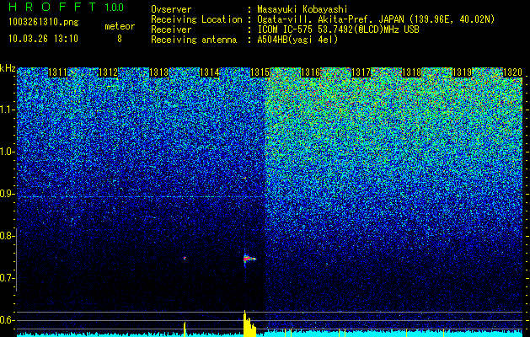The height and width of the screenshot is (337, 530).
Task: Click the A504HB(yagi 4el) antenna text
Action: [297, 40]
